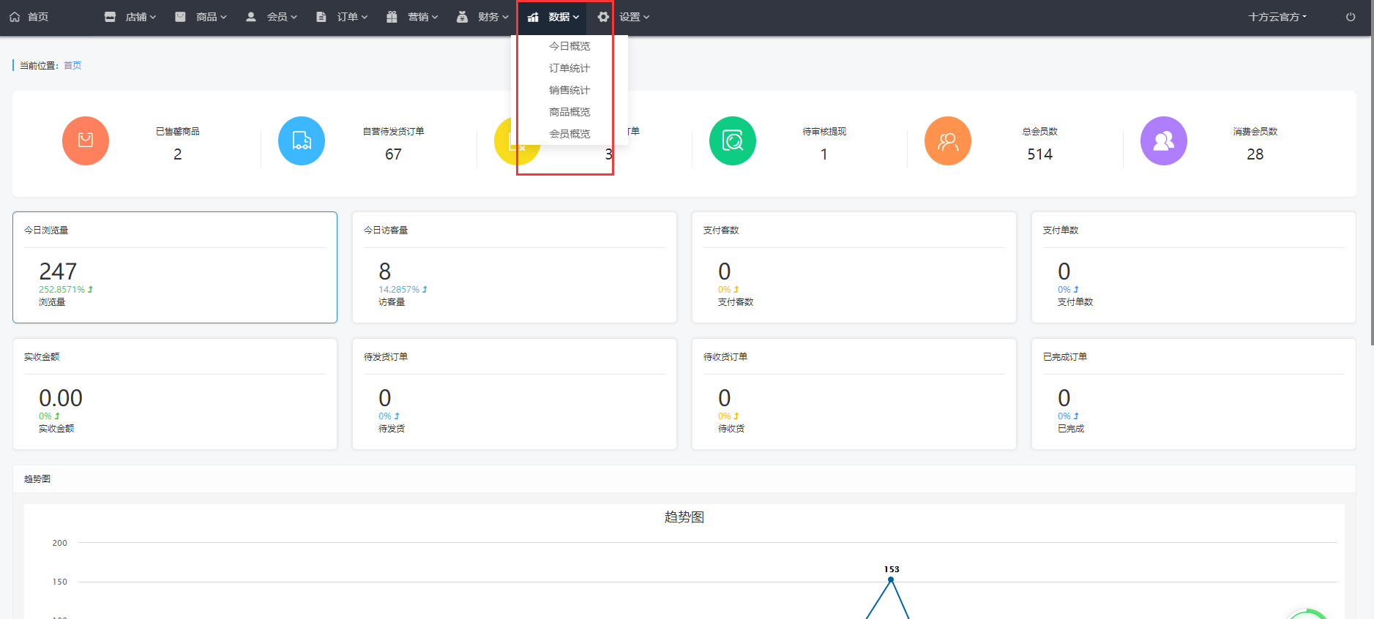The width and height of the screenshot is (1374, 619).
Task: Click the purple 消费会员数 users icon
Action: pos(1164,140)
